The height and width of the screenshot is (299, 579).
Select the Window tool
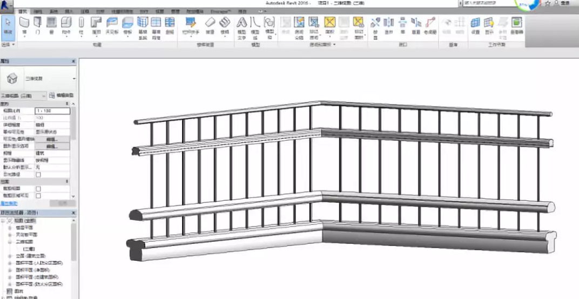point(52,26)
